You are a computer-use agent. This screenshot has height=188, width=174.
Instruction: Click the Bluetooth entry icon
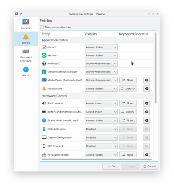(44, 120)
